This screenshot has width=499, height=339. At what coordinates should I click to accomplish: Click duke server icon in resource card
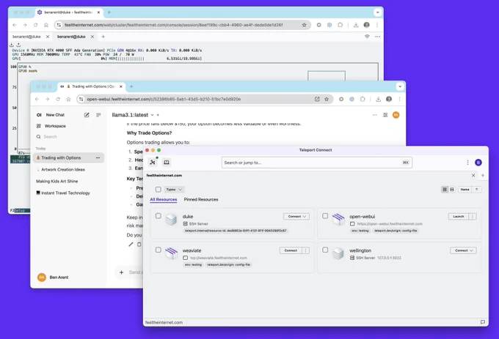pos(171,220)
